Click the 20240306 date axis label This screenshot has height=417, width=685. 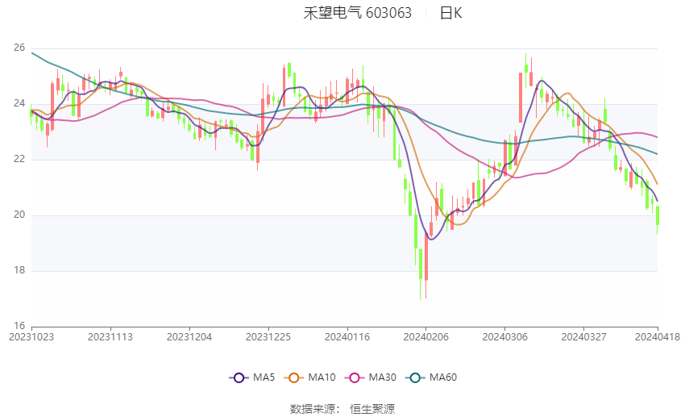(x=504, y=337)
